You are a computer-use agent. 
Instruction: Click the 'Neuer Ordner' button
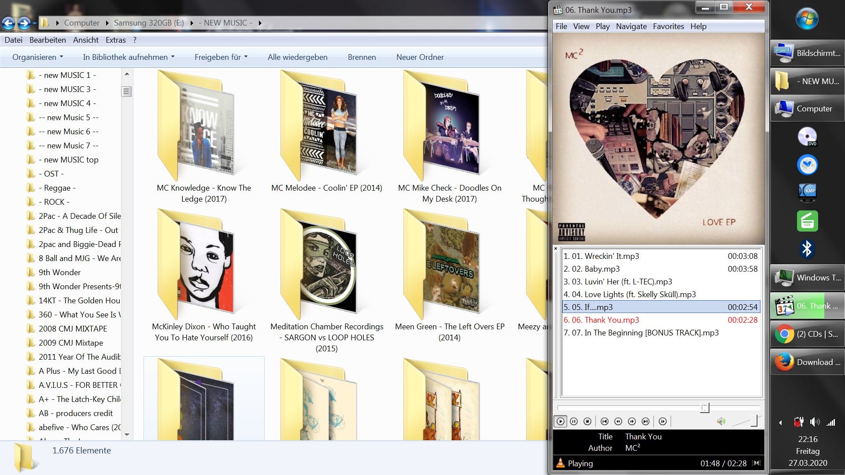[x=420, y=57]
